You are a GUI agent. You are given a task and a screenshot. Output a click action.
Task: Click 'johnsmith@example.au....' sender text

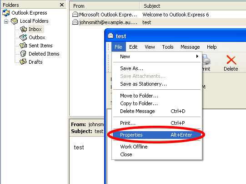point(108,22)
